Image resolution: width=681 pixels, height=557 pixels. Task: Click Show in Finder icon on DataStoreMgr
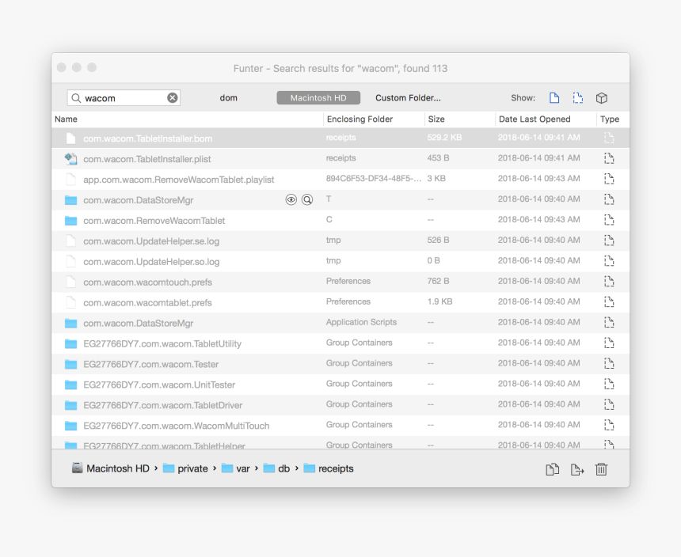pyautogui.click(x=307, y=199)
